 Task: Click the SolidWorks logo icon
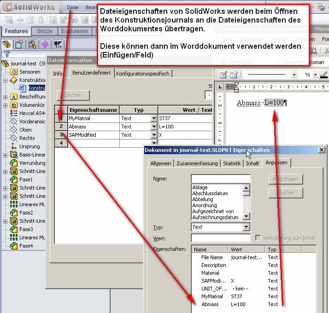coord(7,7)
